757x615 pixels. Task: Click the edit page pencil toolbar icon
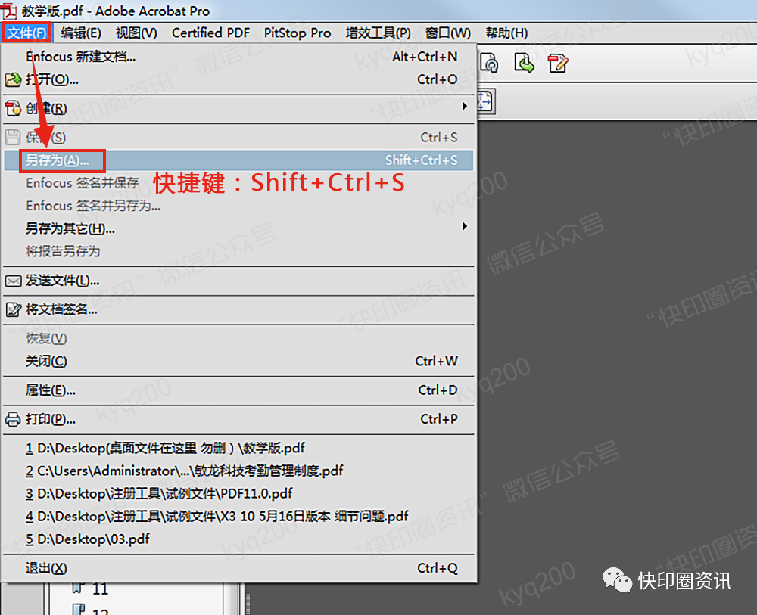558,64
